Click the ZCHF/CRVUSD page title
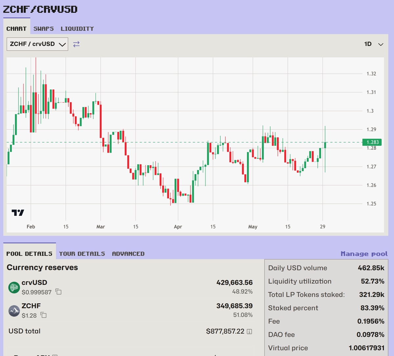394x356 pixels. click(x=40, y=9)
